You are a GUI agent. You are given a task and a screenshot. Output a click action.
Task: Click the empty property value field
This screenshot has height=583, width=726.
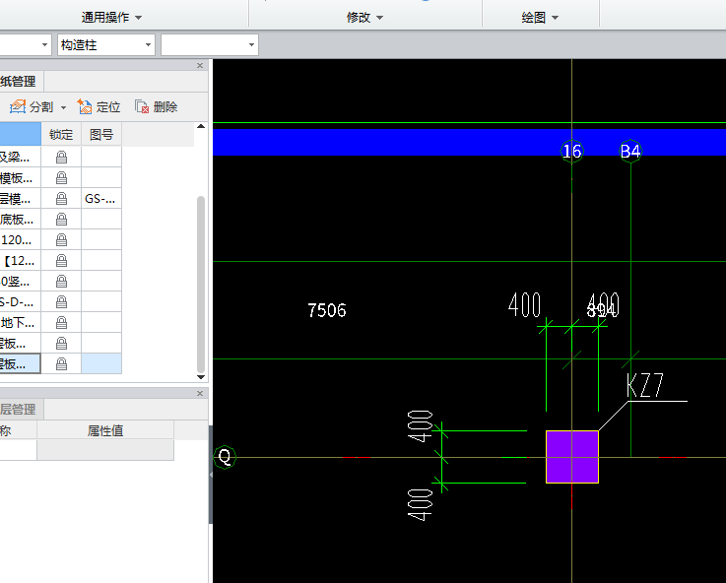pos(105,450)
